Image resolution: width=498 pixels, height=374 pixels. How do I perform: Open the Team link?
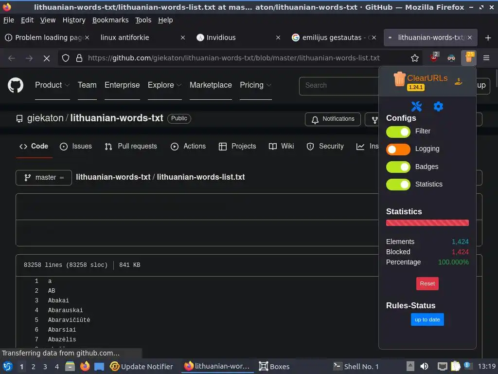[x=87, y=85]
